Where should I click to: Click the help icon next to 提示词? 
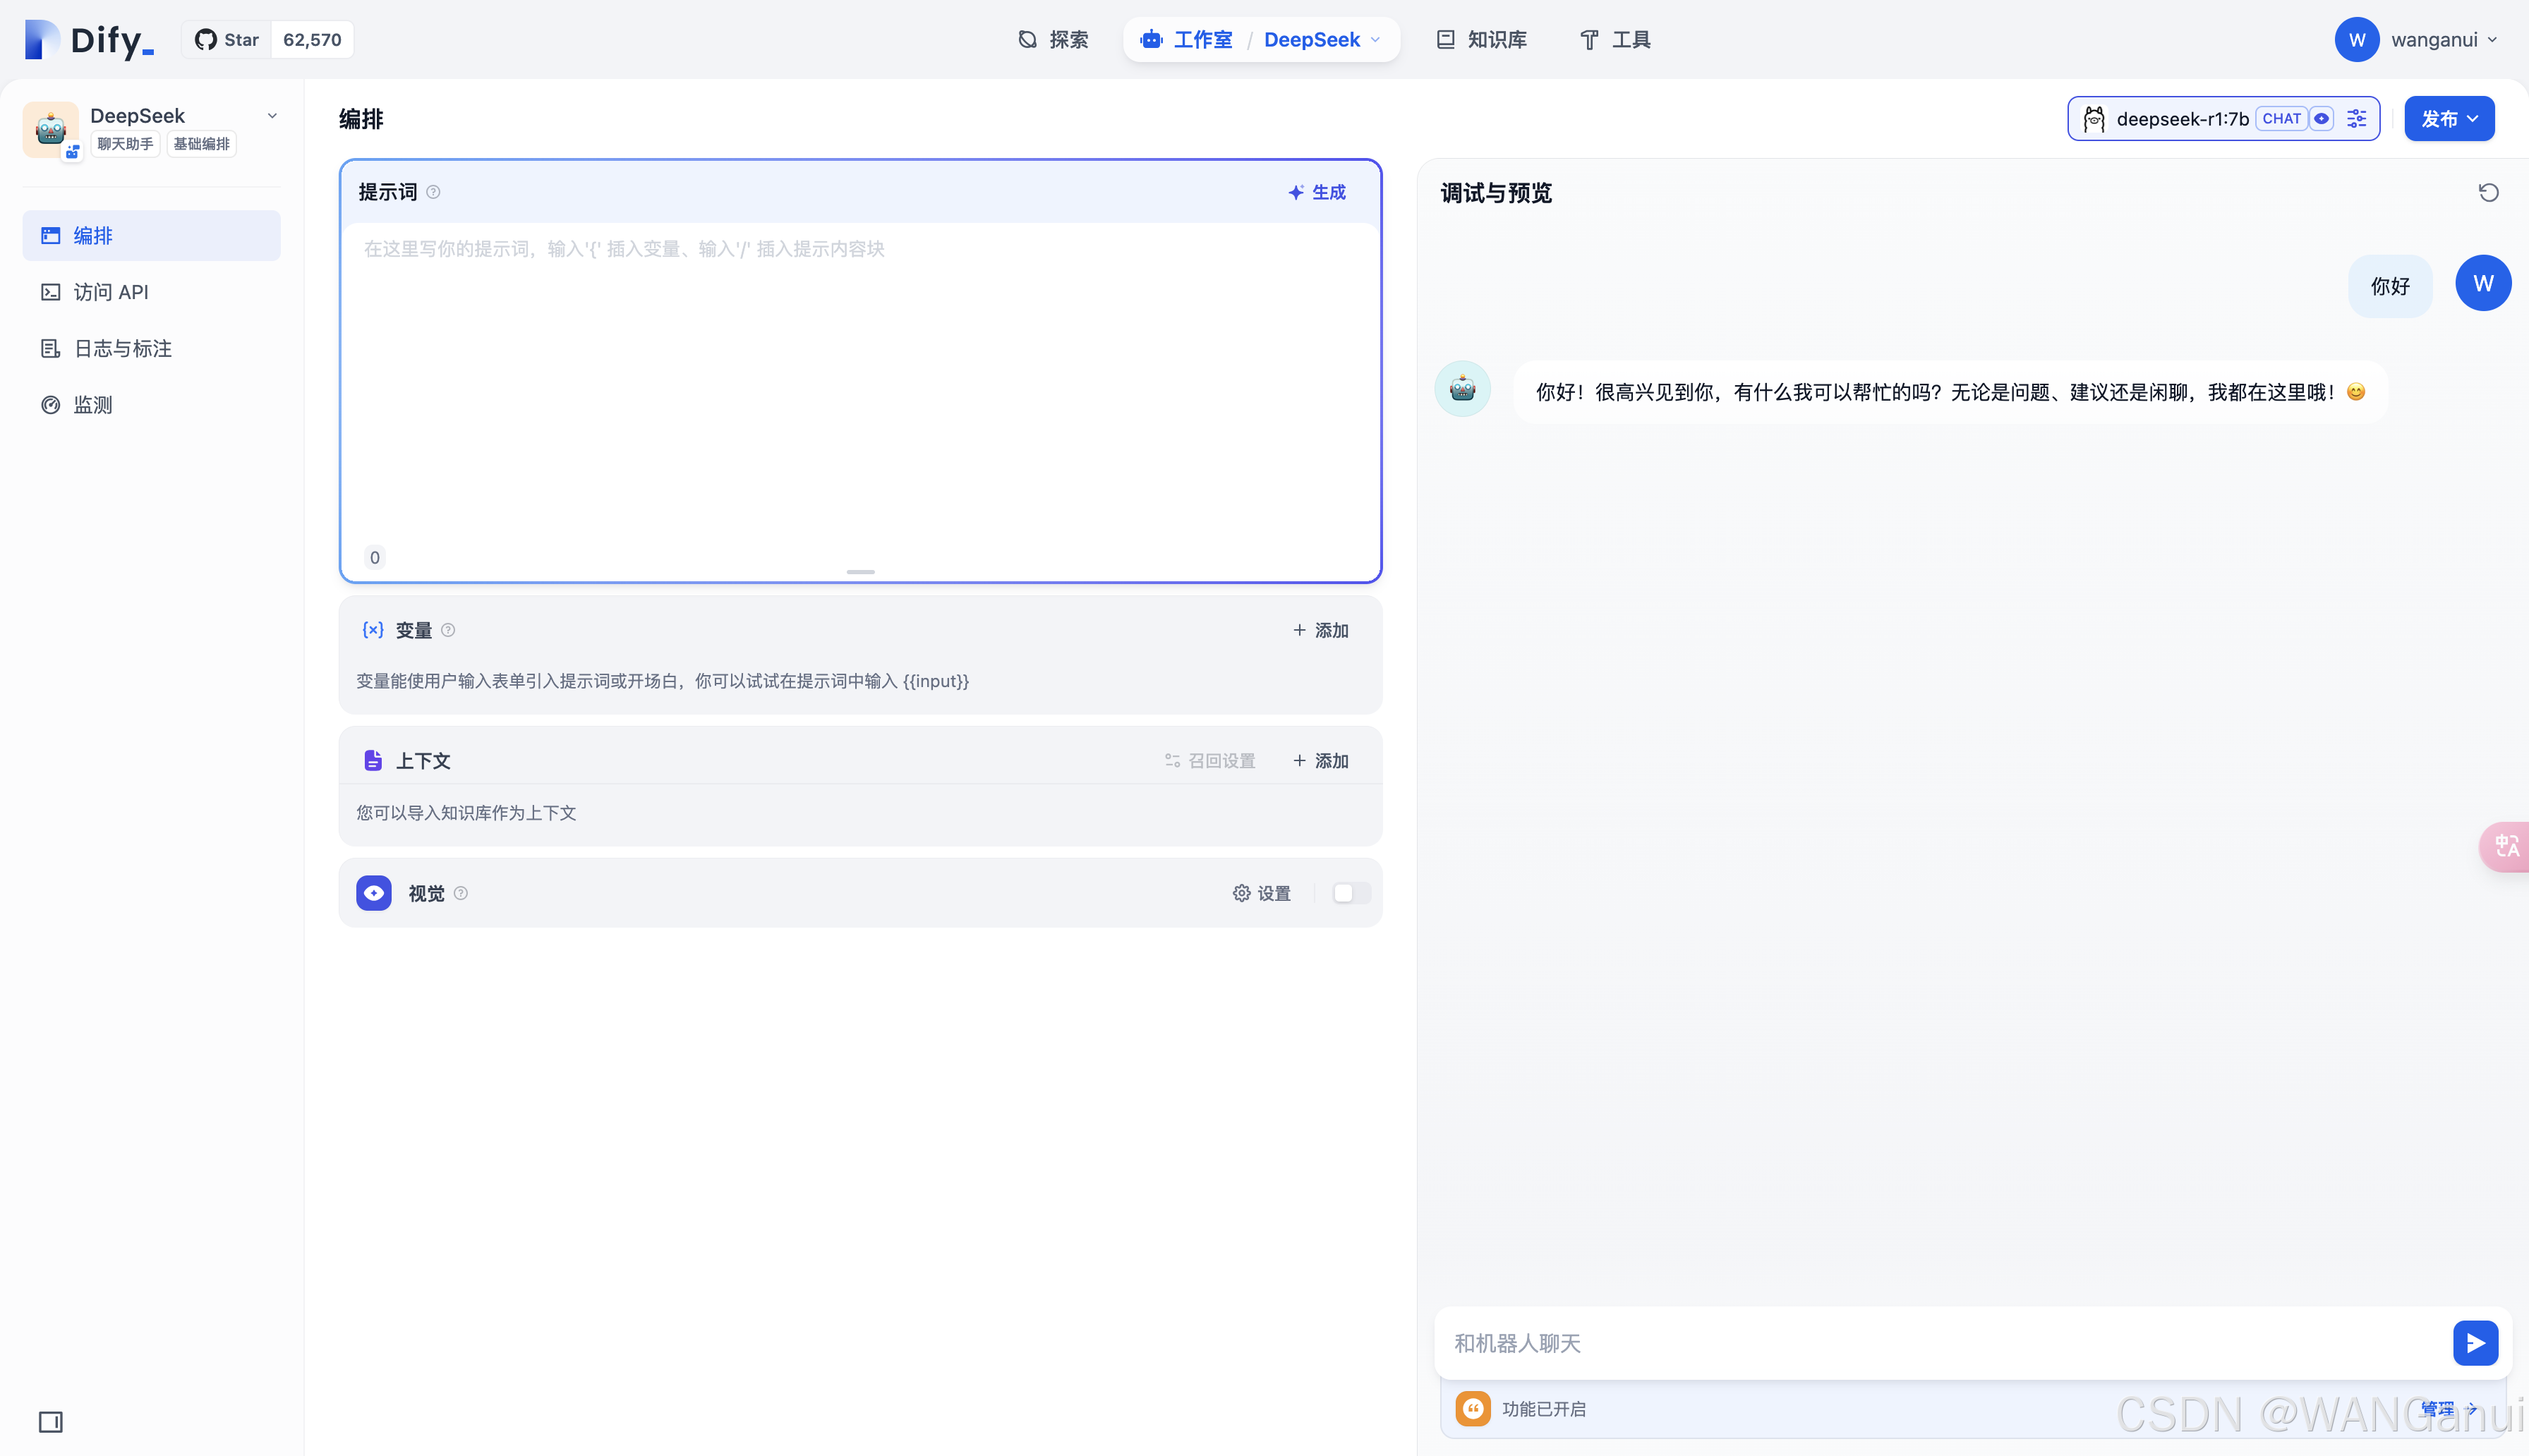coord(433,192)
